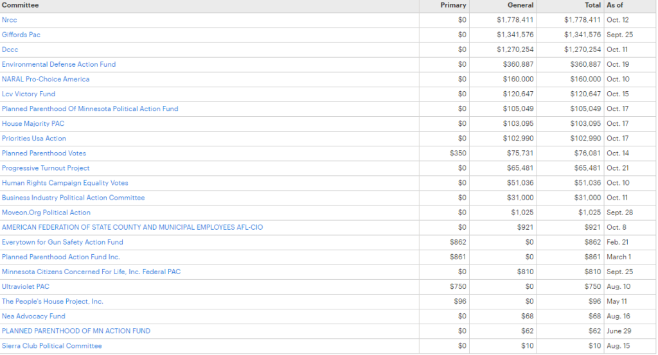The image size is (658, 355).
Task: Open NARAL Pro-Choice America link
Action: click(x=46, y=79)
